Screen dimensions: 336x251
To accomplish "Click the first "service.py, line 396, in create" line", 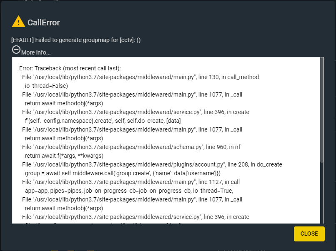I will pyautogui.click(x=135, y=112).
